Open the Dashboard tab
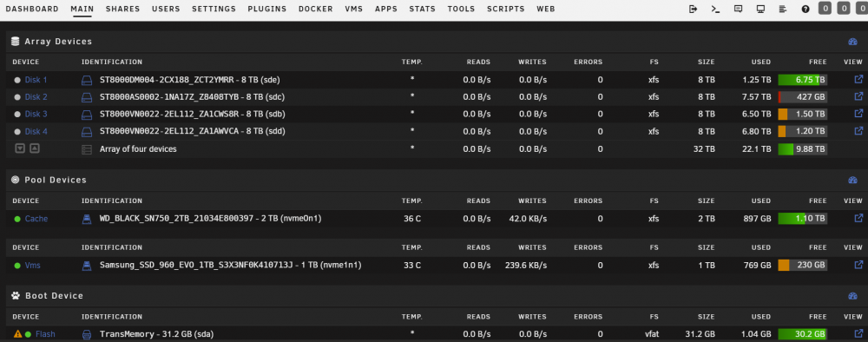This screenshot has width=868, height=342. (32, 9)
